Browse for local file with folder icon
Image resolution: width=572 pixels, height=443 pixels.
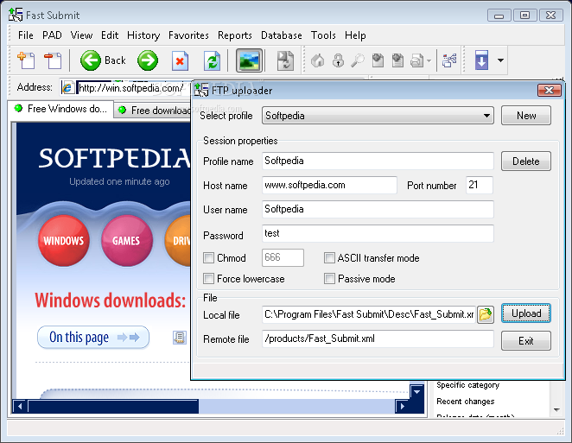[486, 314]
